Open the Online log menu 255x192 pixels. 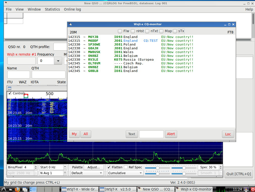[72, 9]
